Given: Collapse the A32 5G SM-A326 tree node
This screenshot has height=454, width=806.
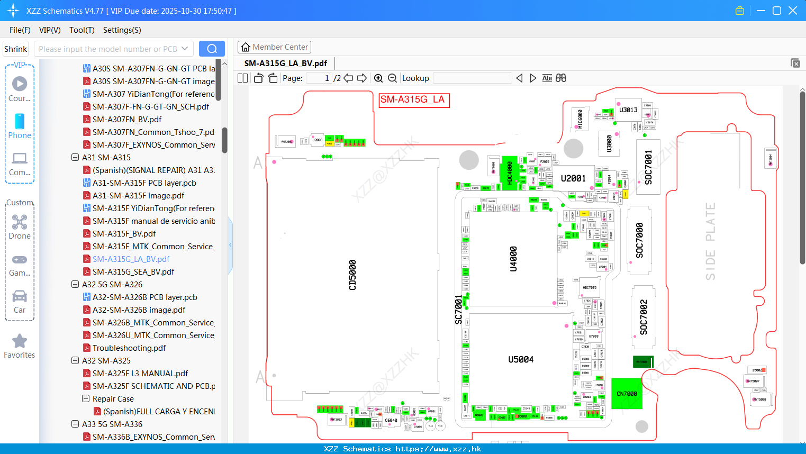Looking at the screenshot, I should tap(75, 284).
